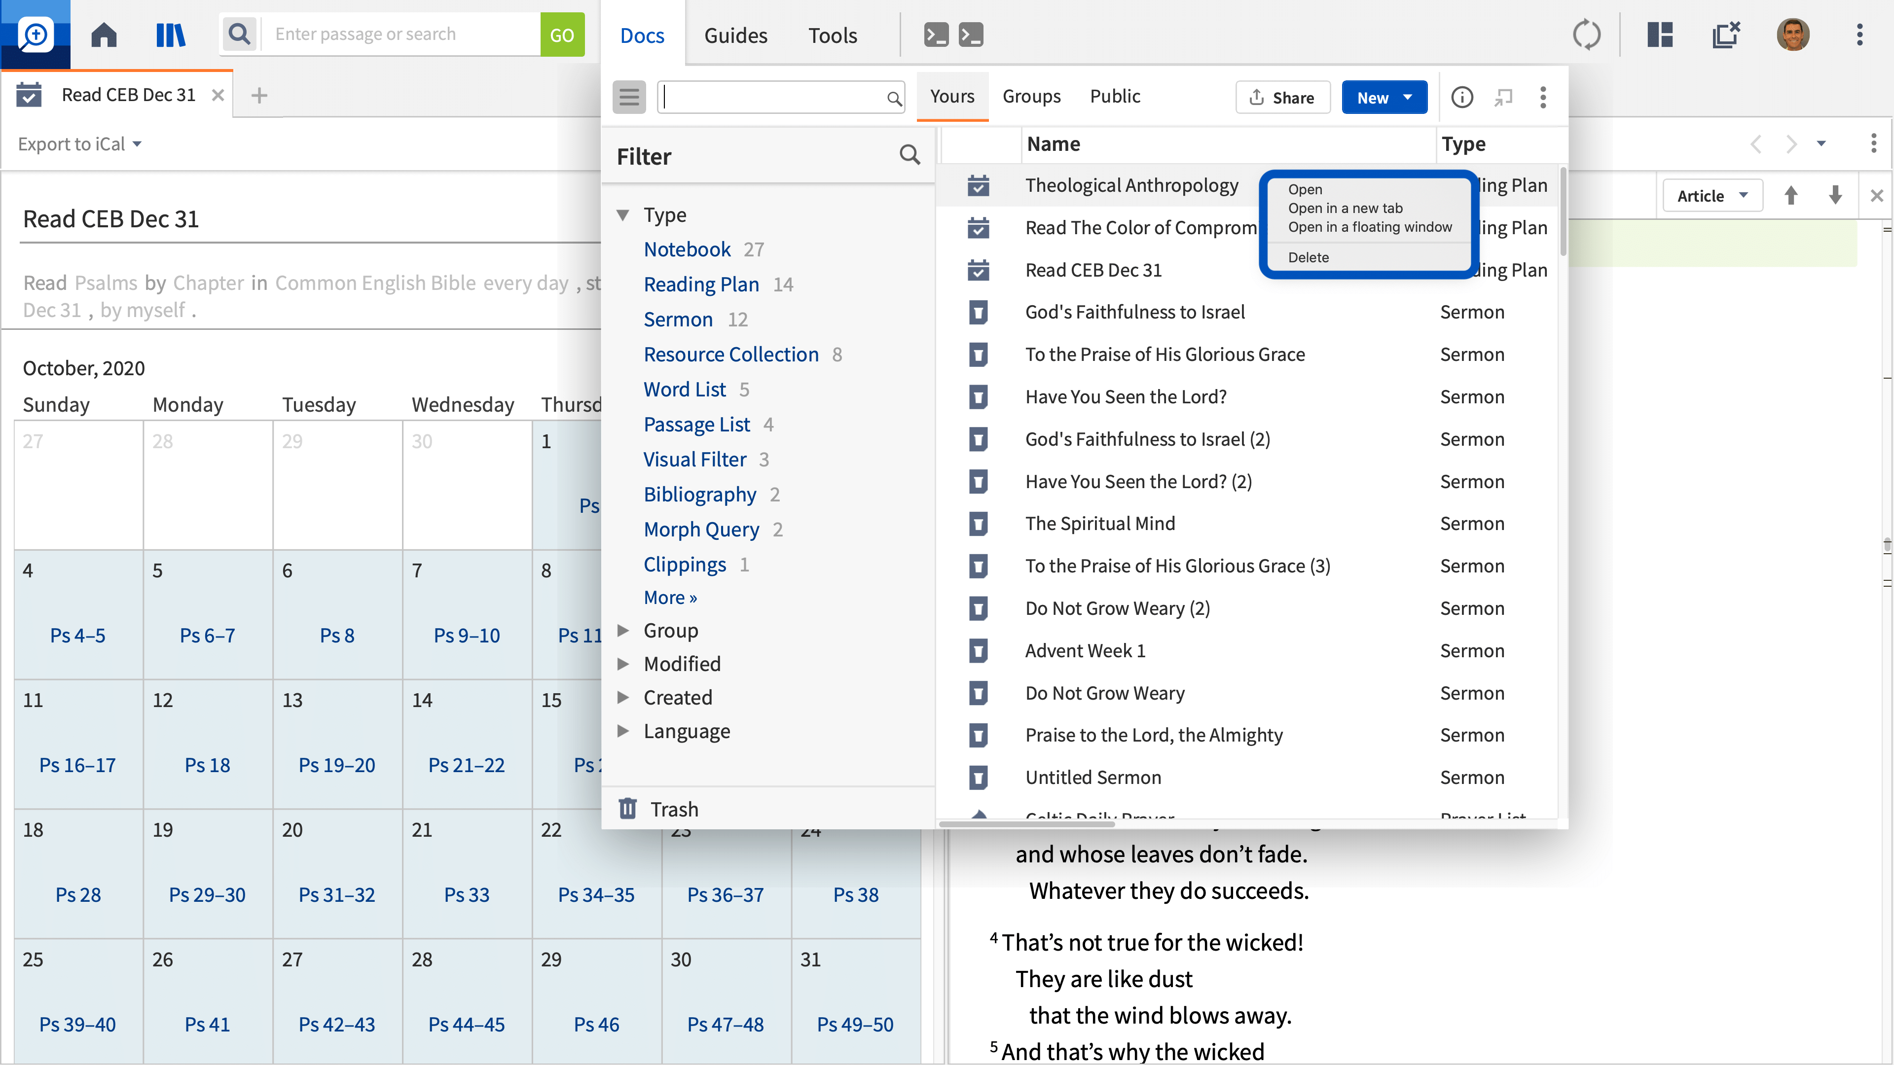Collapse the Type filter section
Viewport: 1894px width, 1065px height.
coord(623,214)
